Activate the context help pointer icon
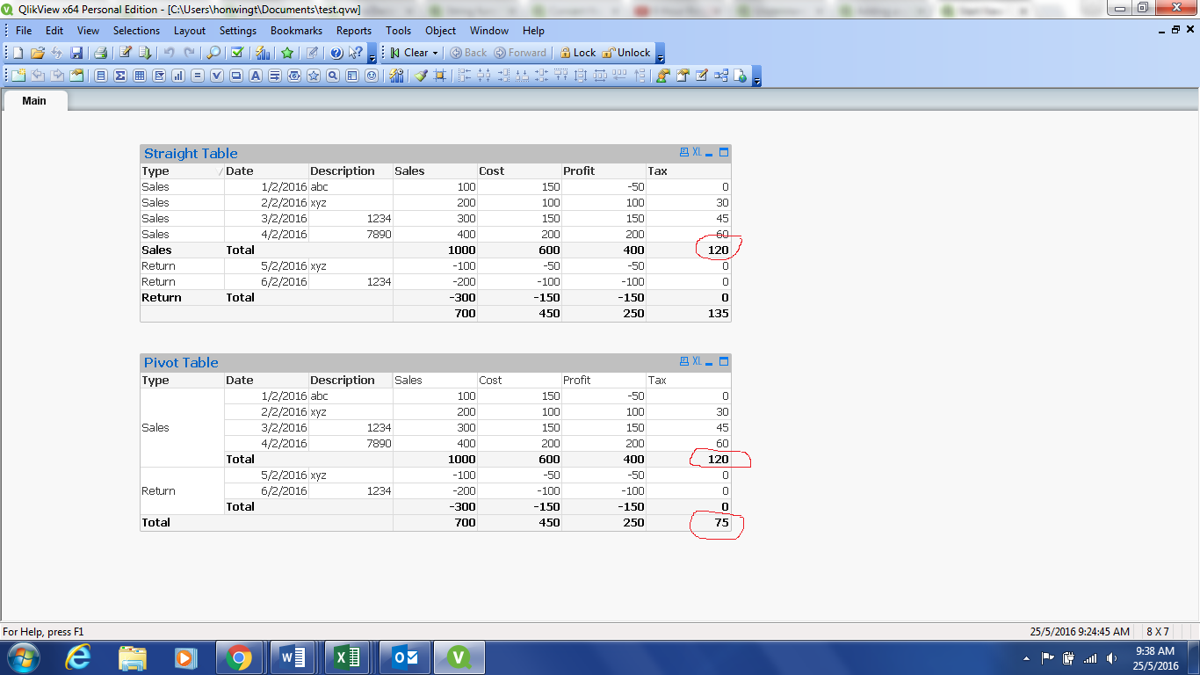Viewport: 1200px width, 675px height. [355, 53]
